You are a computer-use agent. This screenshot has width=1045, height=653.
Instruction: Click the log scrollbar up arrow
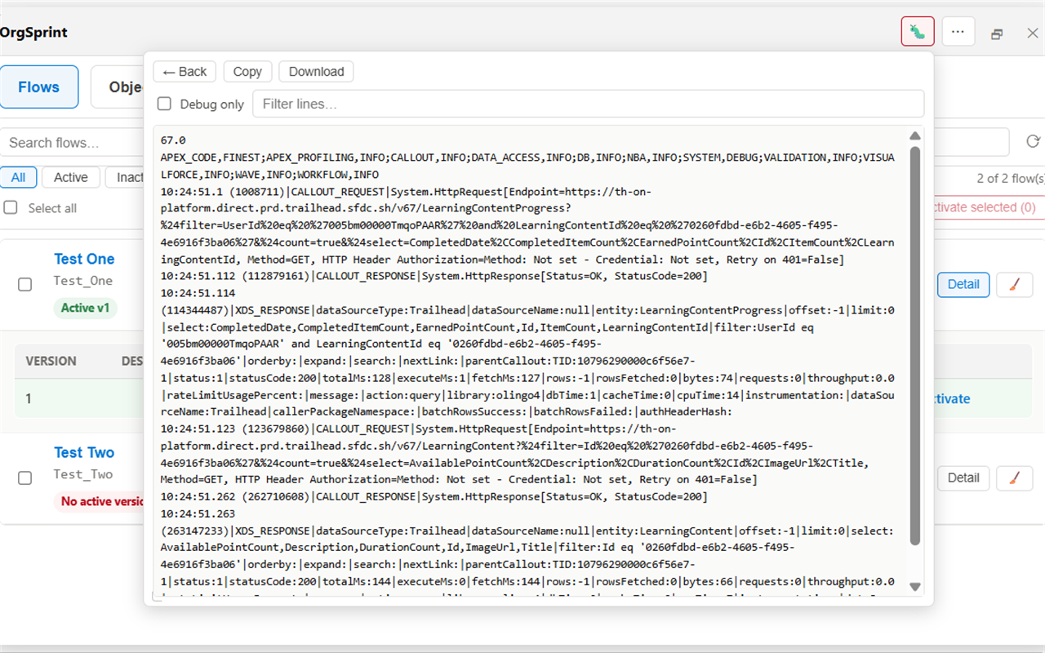(915, 136)
